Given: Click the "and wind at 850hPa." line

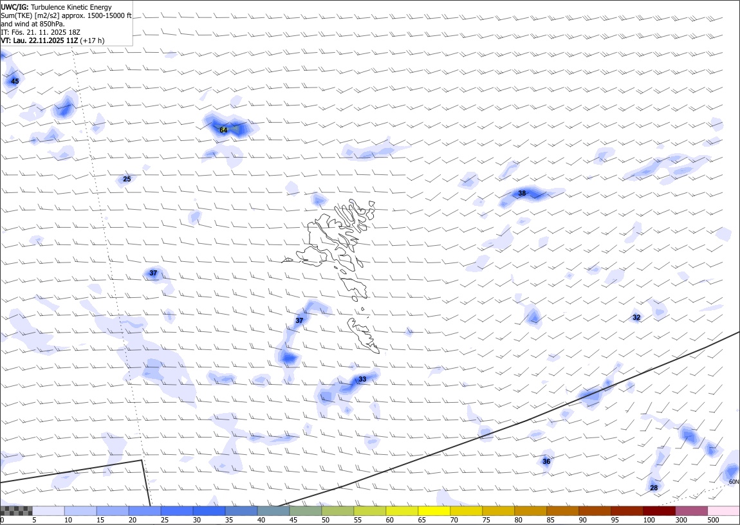Looking at the screenshot, I should 33,24.
